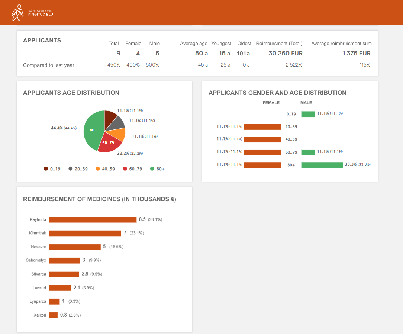
Task: Click the '400%' female comparison value
Action: pos(133,65)
